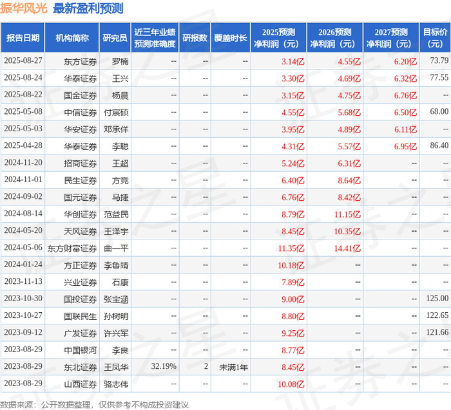Viewport: 451px width, 410px height.
Task: Click target price 68.00
Action: coord(439,111)
